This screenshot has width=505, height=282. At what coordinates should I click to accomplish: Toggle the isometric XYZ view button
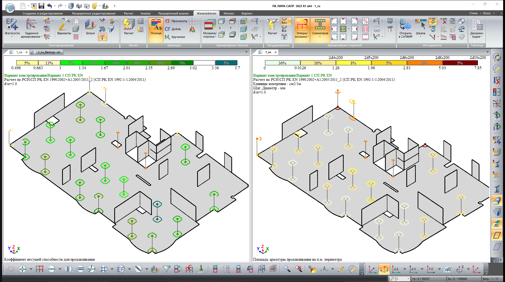click(x=384, y=269)
